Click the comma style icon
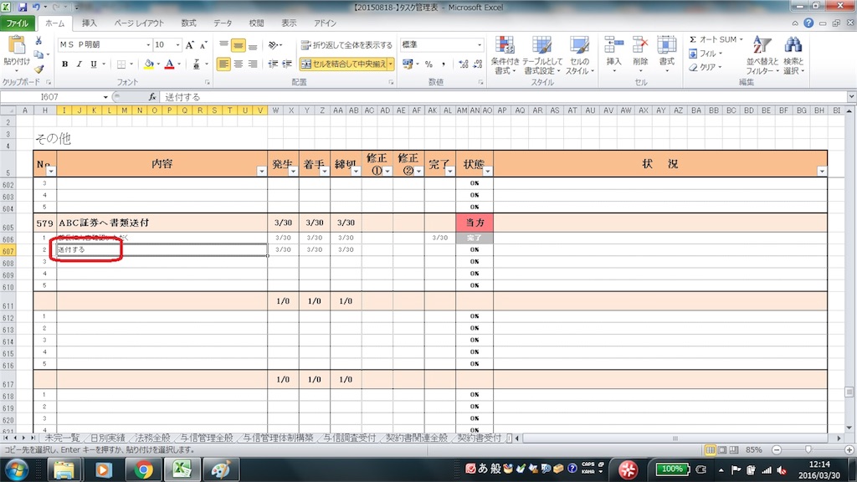Screen dimensions: 857x482 point(444,64)
